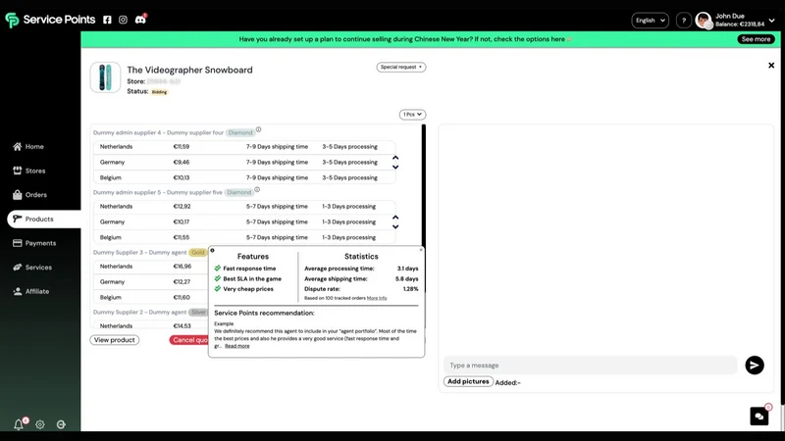Click the Gold badge of Dummy Supplier 3
Image resolution: width=785 pixels, height=441 pixels.
pos(198,253)
